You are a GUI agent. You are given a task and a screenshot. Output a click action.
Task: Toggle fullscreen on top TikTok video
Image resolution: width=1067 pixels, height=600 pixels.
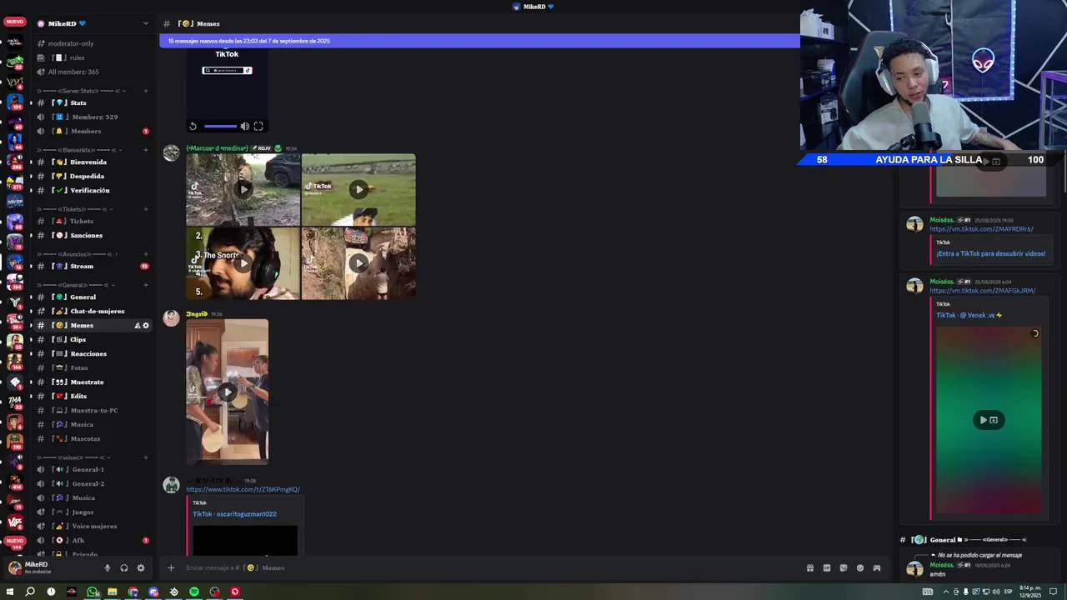(258, 127)
